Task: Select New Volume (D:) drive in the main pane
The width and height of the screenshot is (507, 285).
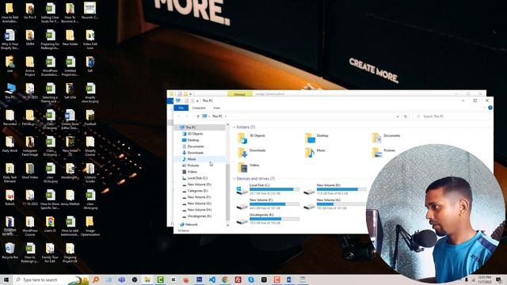Action: [x=335, y=189]
